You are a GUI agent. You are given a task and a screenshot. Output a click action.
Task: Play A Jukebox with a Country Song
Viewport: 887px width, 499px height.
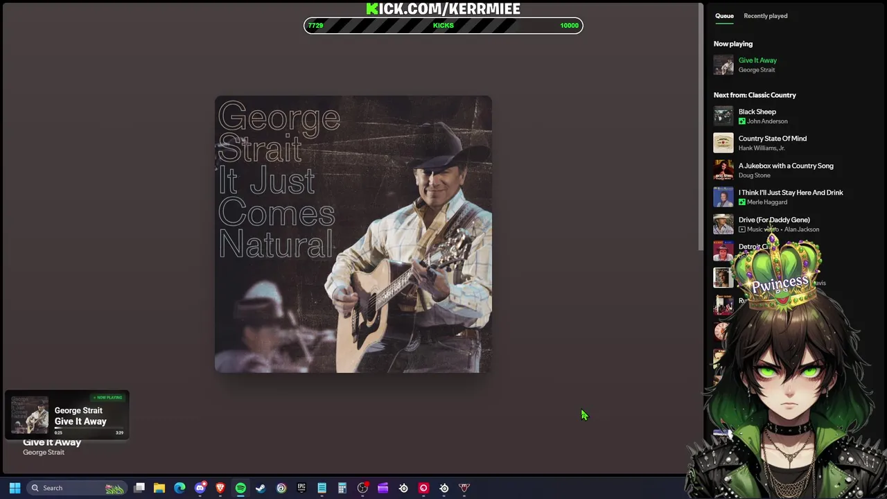(786, 166)
